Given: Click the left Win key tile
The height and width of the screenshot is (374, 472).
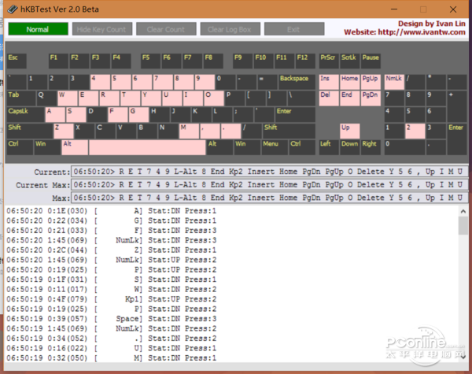Looking at the screenshot, I should (x=47, y=147).
